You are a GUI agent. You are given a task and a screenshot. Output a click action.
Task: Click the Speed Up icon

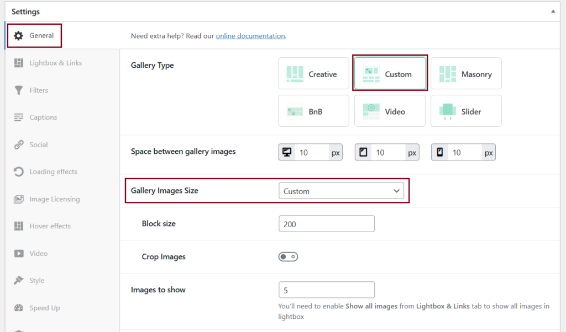pyautogui.click(x=18, y=307)
